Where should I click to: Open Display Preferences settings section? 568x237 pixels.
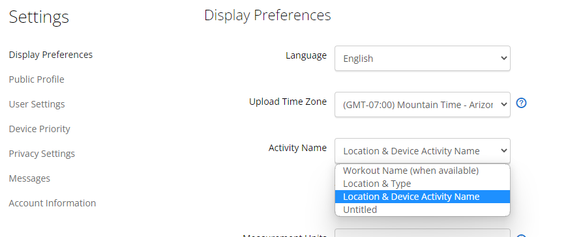[x=51, y=55]
